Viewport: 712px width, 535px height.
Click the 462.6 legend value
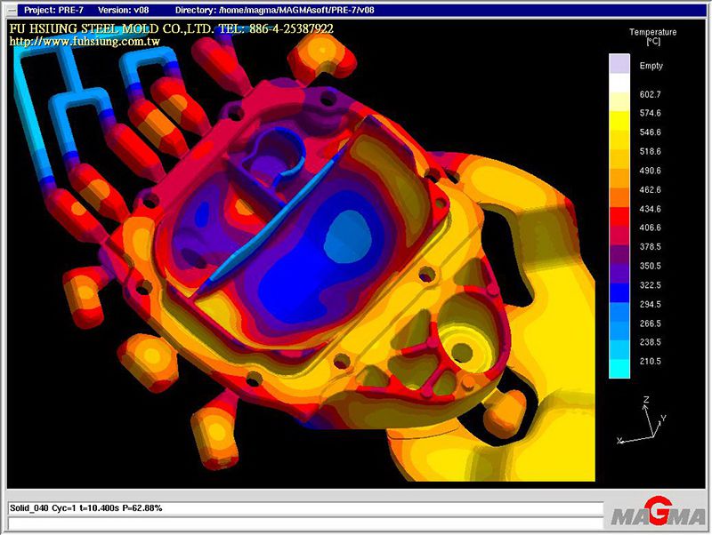pyautogui.click(x=651, y=189)
